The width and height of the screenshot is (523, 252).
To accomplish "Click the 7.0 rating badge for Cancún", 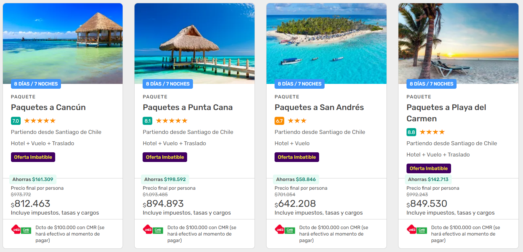I will point(15,121).
